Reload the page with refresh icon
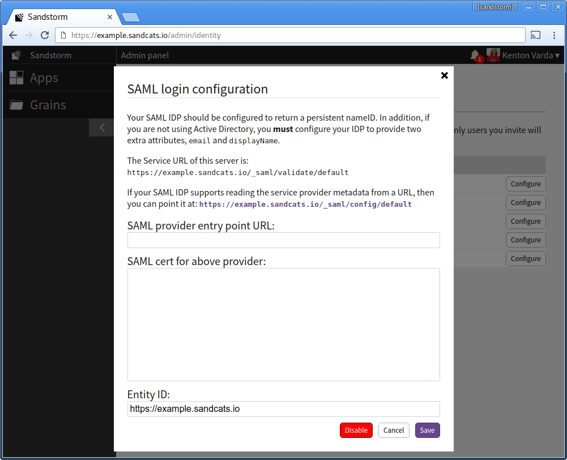The image size is (567, 460). pos(45,35)
